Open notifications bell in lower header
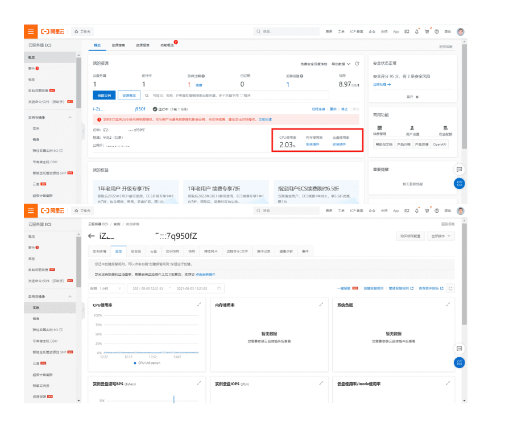The width and height of the screenshot is (509, 442). (417, 211)
